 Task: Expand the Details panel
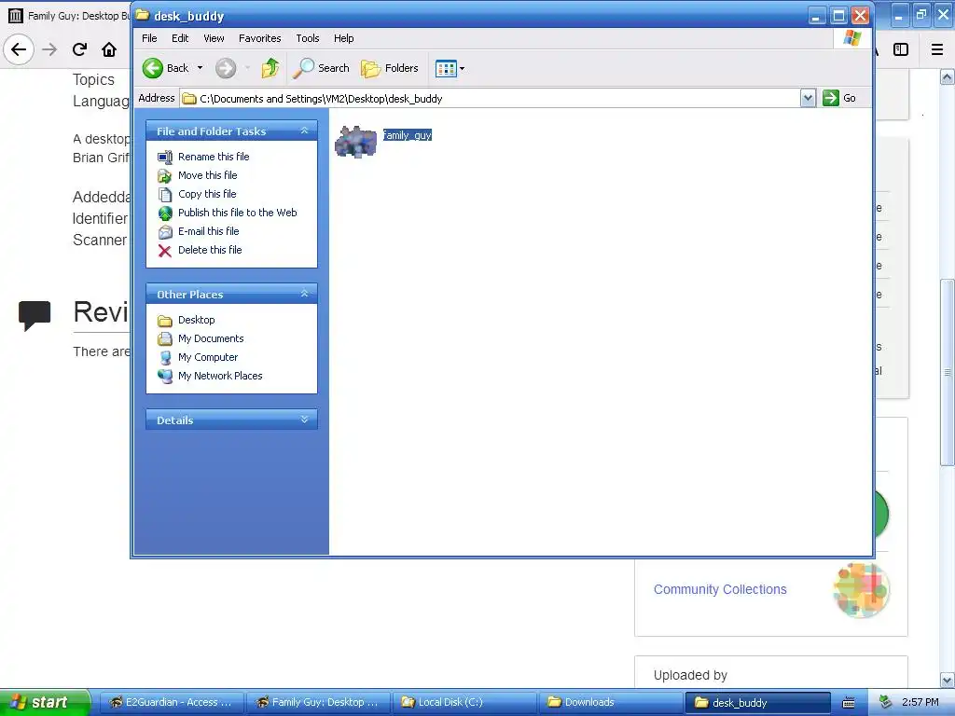(305, 420)
